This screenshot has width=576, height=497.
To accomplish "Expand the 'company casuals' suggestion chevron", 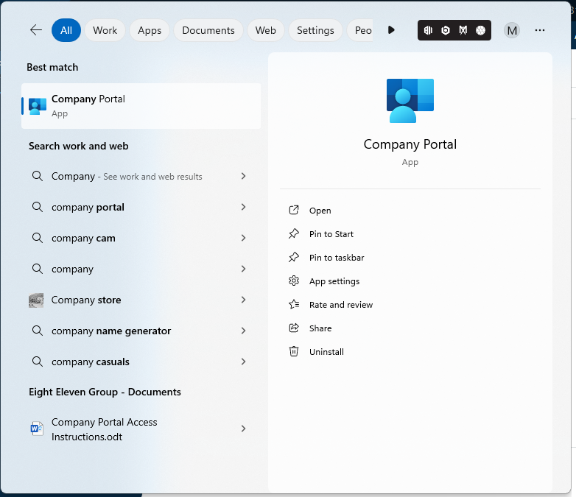I will [243, 362].
